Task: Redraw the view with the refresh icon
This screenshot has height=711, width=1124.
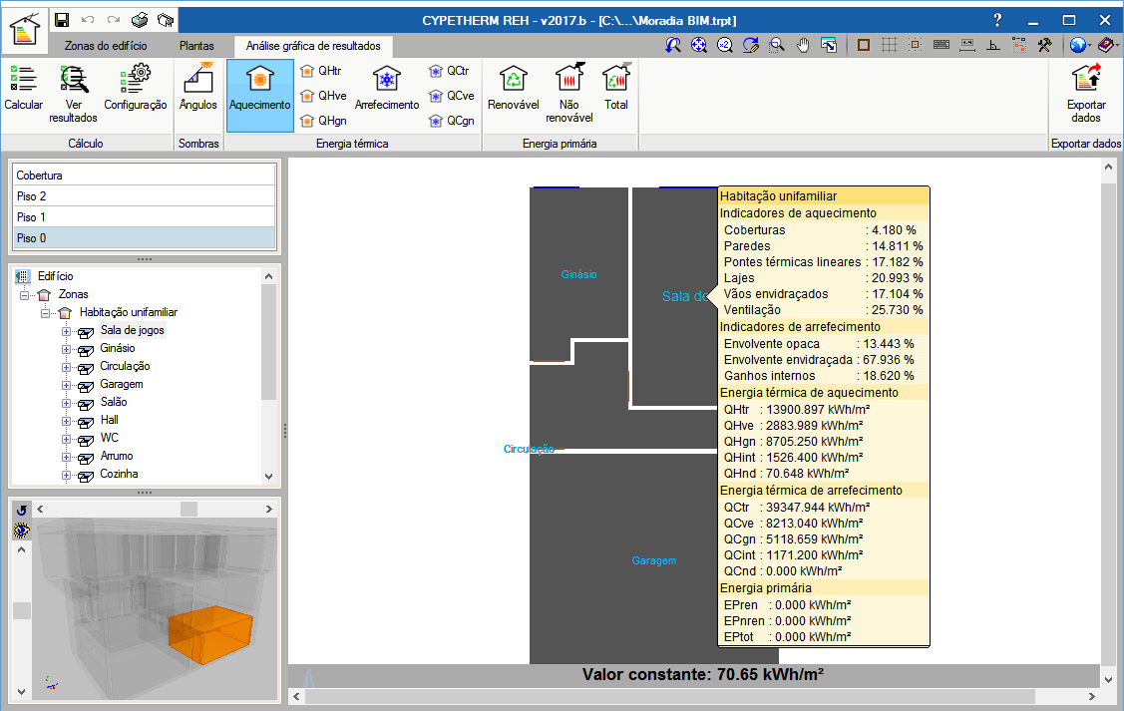Action: pyautogui.click(x=751, y=45)
